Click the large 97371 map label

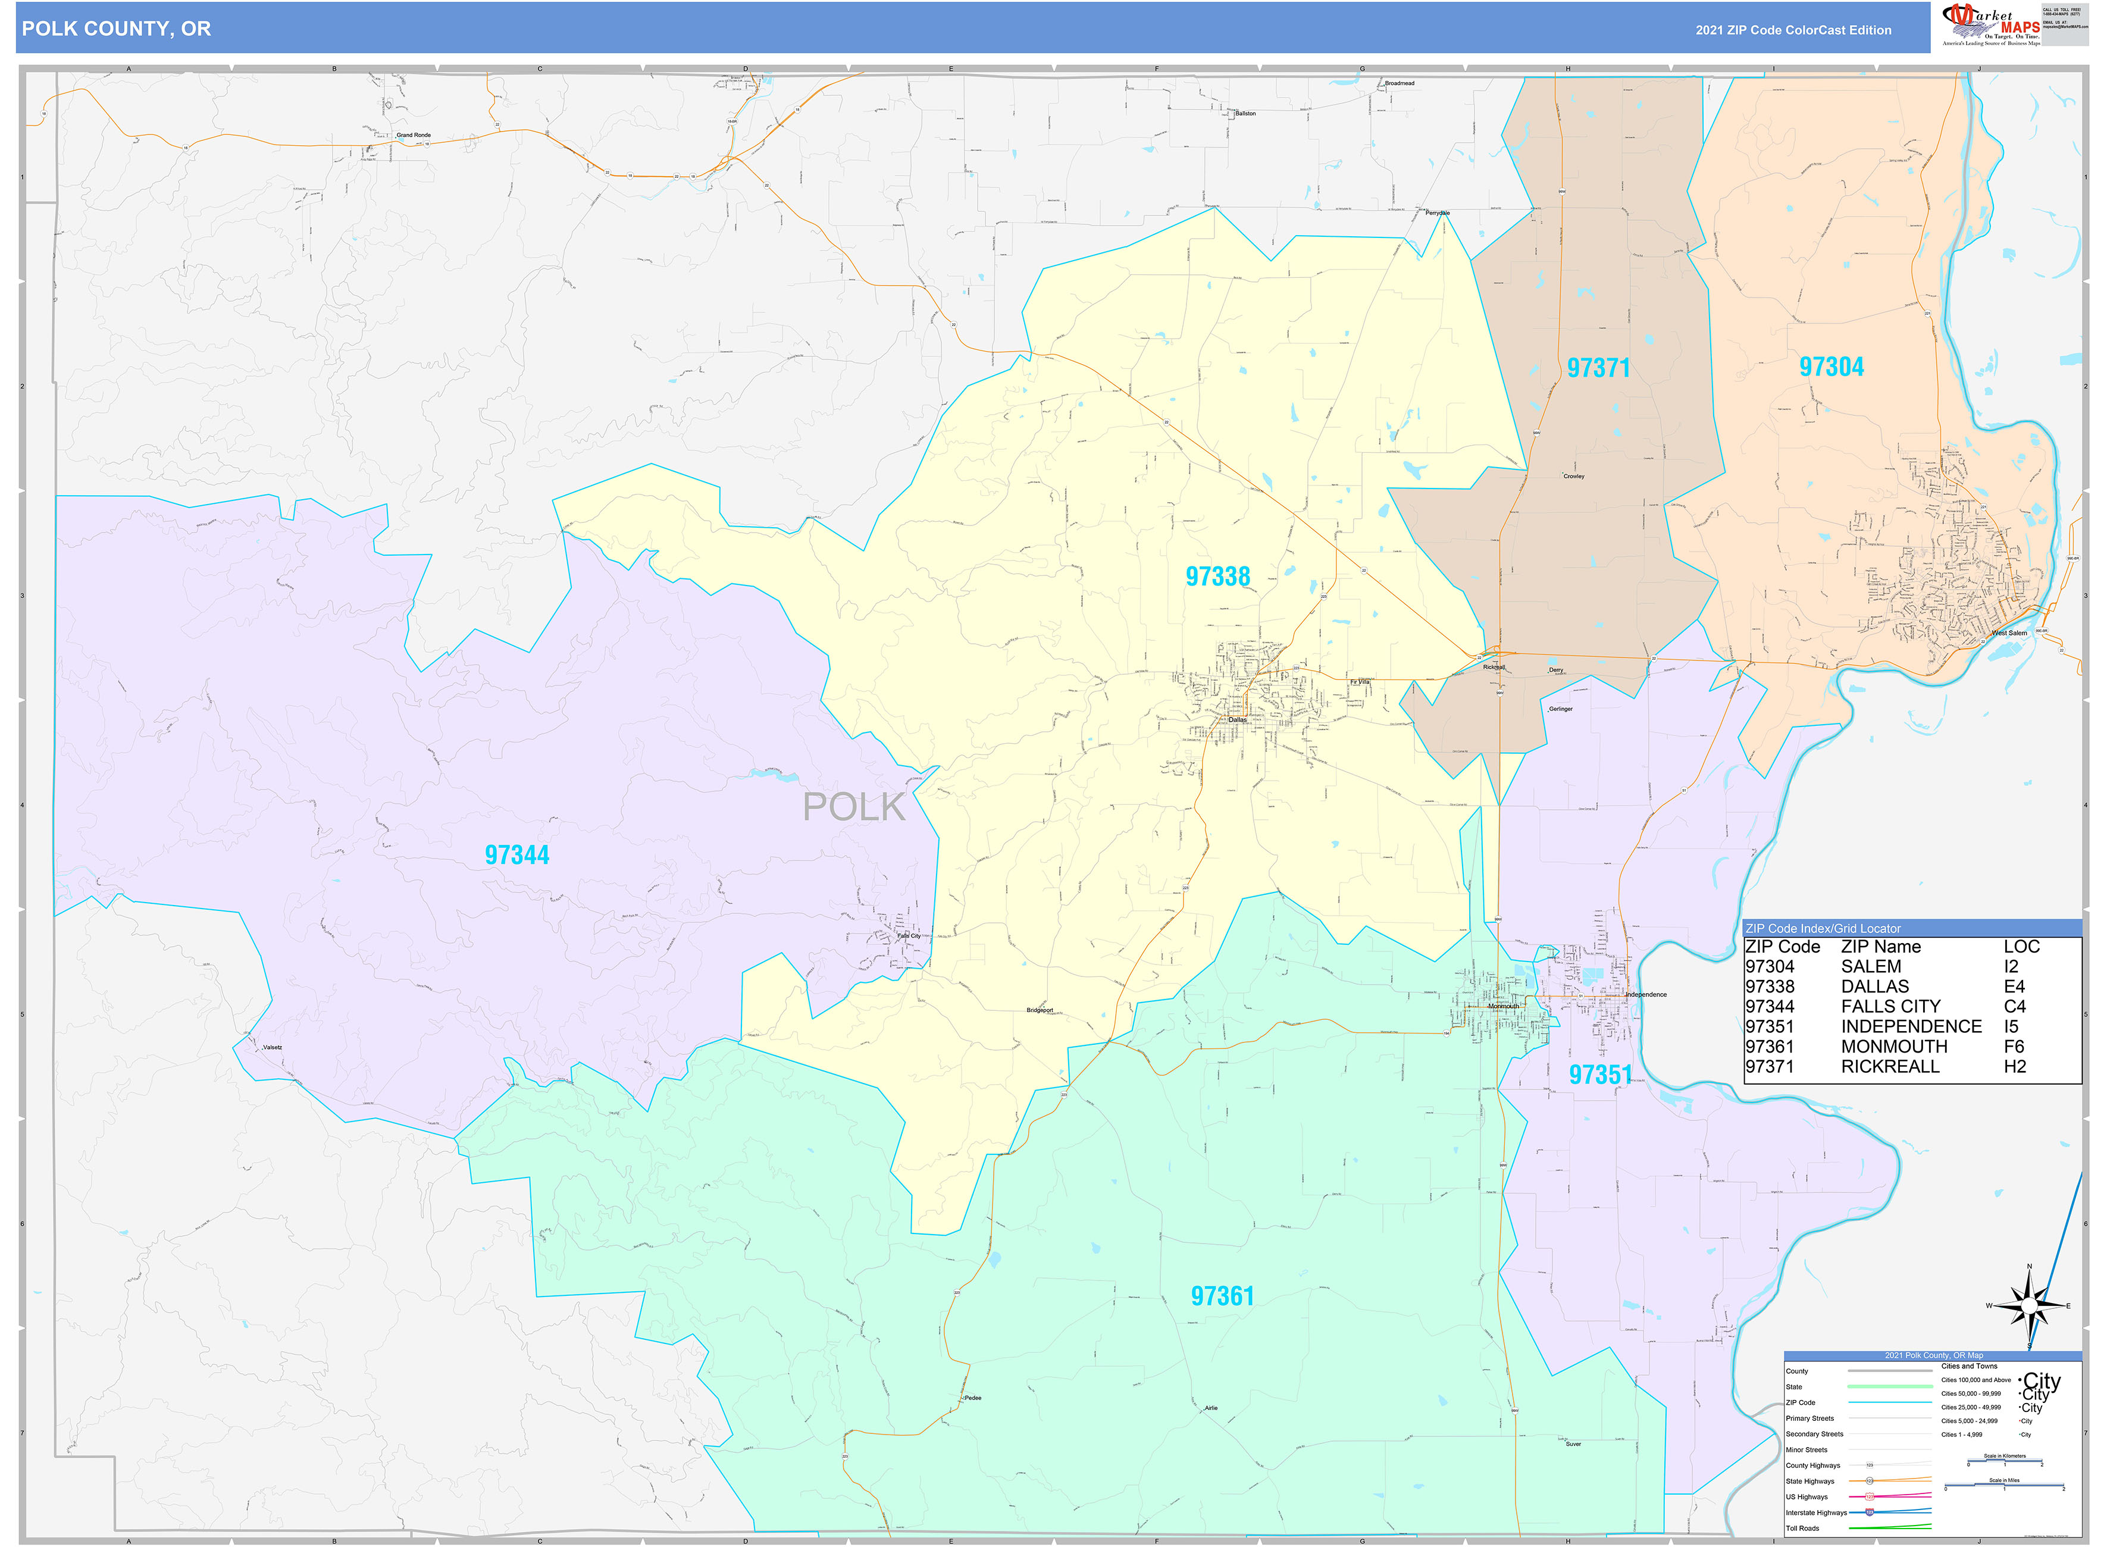[x=1598, y=368]
